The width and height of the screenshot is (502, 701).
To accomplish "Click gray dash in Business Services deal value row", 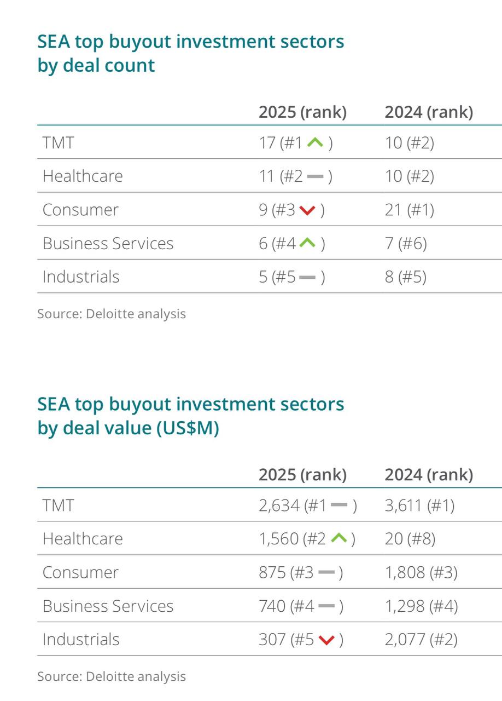I will click(x=326, y=606).
